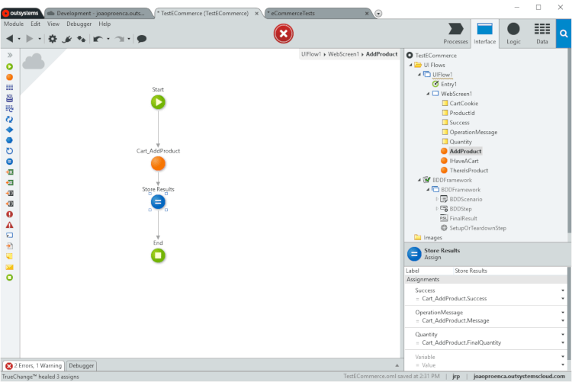
Task: Open the search magnifier button
Action: point(564,34)
